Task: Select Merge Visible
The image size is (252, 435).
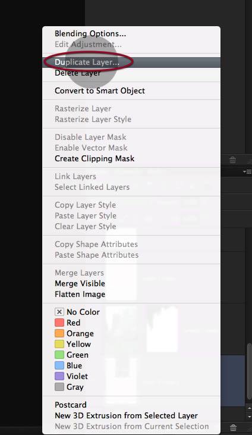Action: point(80,283)
